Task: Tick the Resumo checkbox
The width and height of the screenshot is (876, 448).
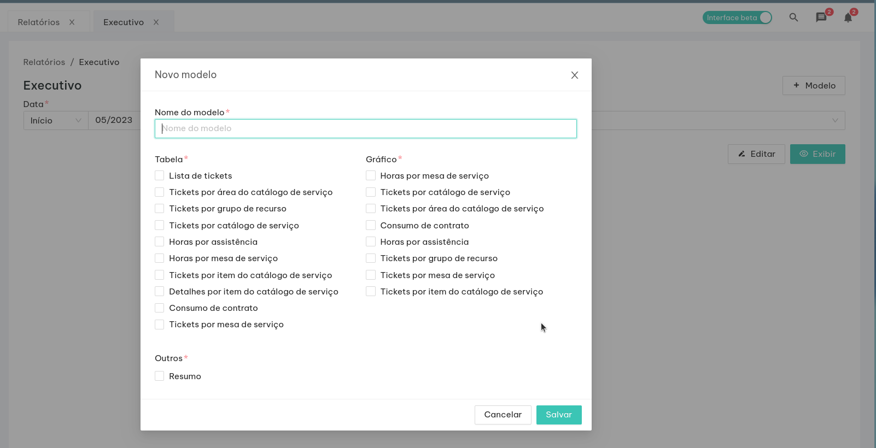Action: pyautogui.click(x=160, y=376)
